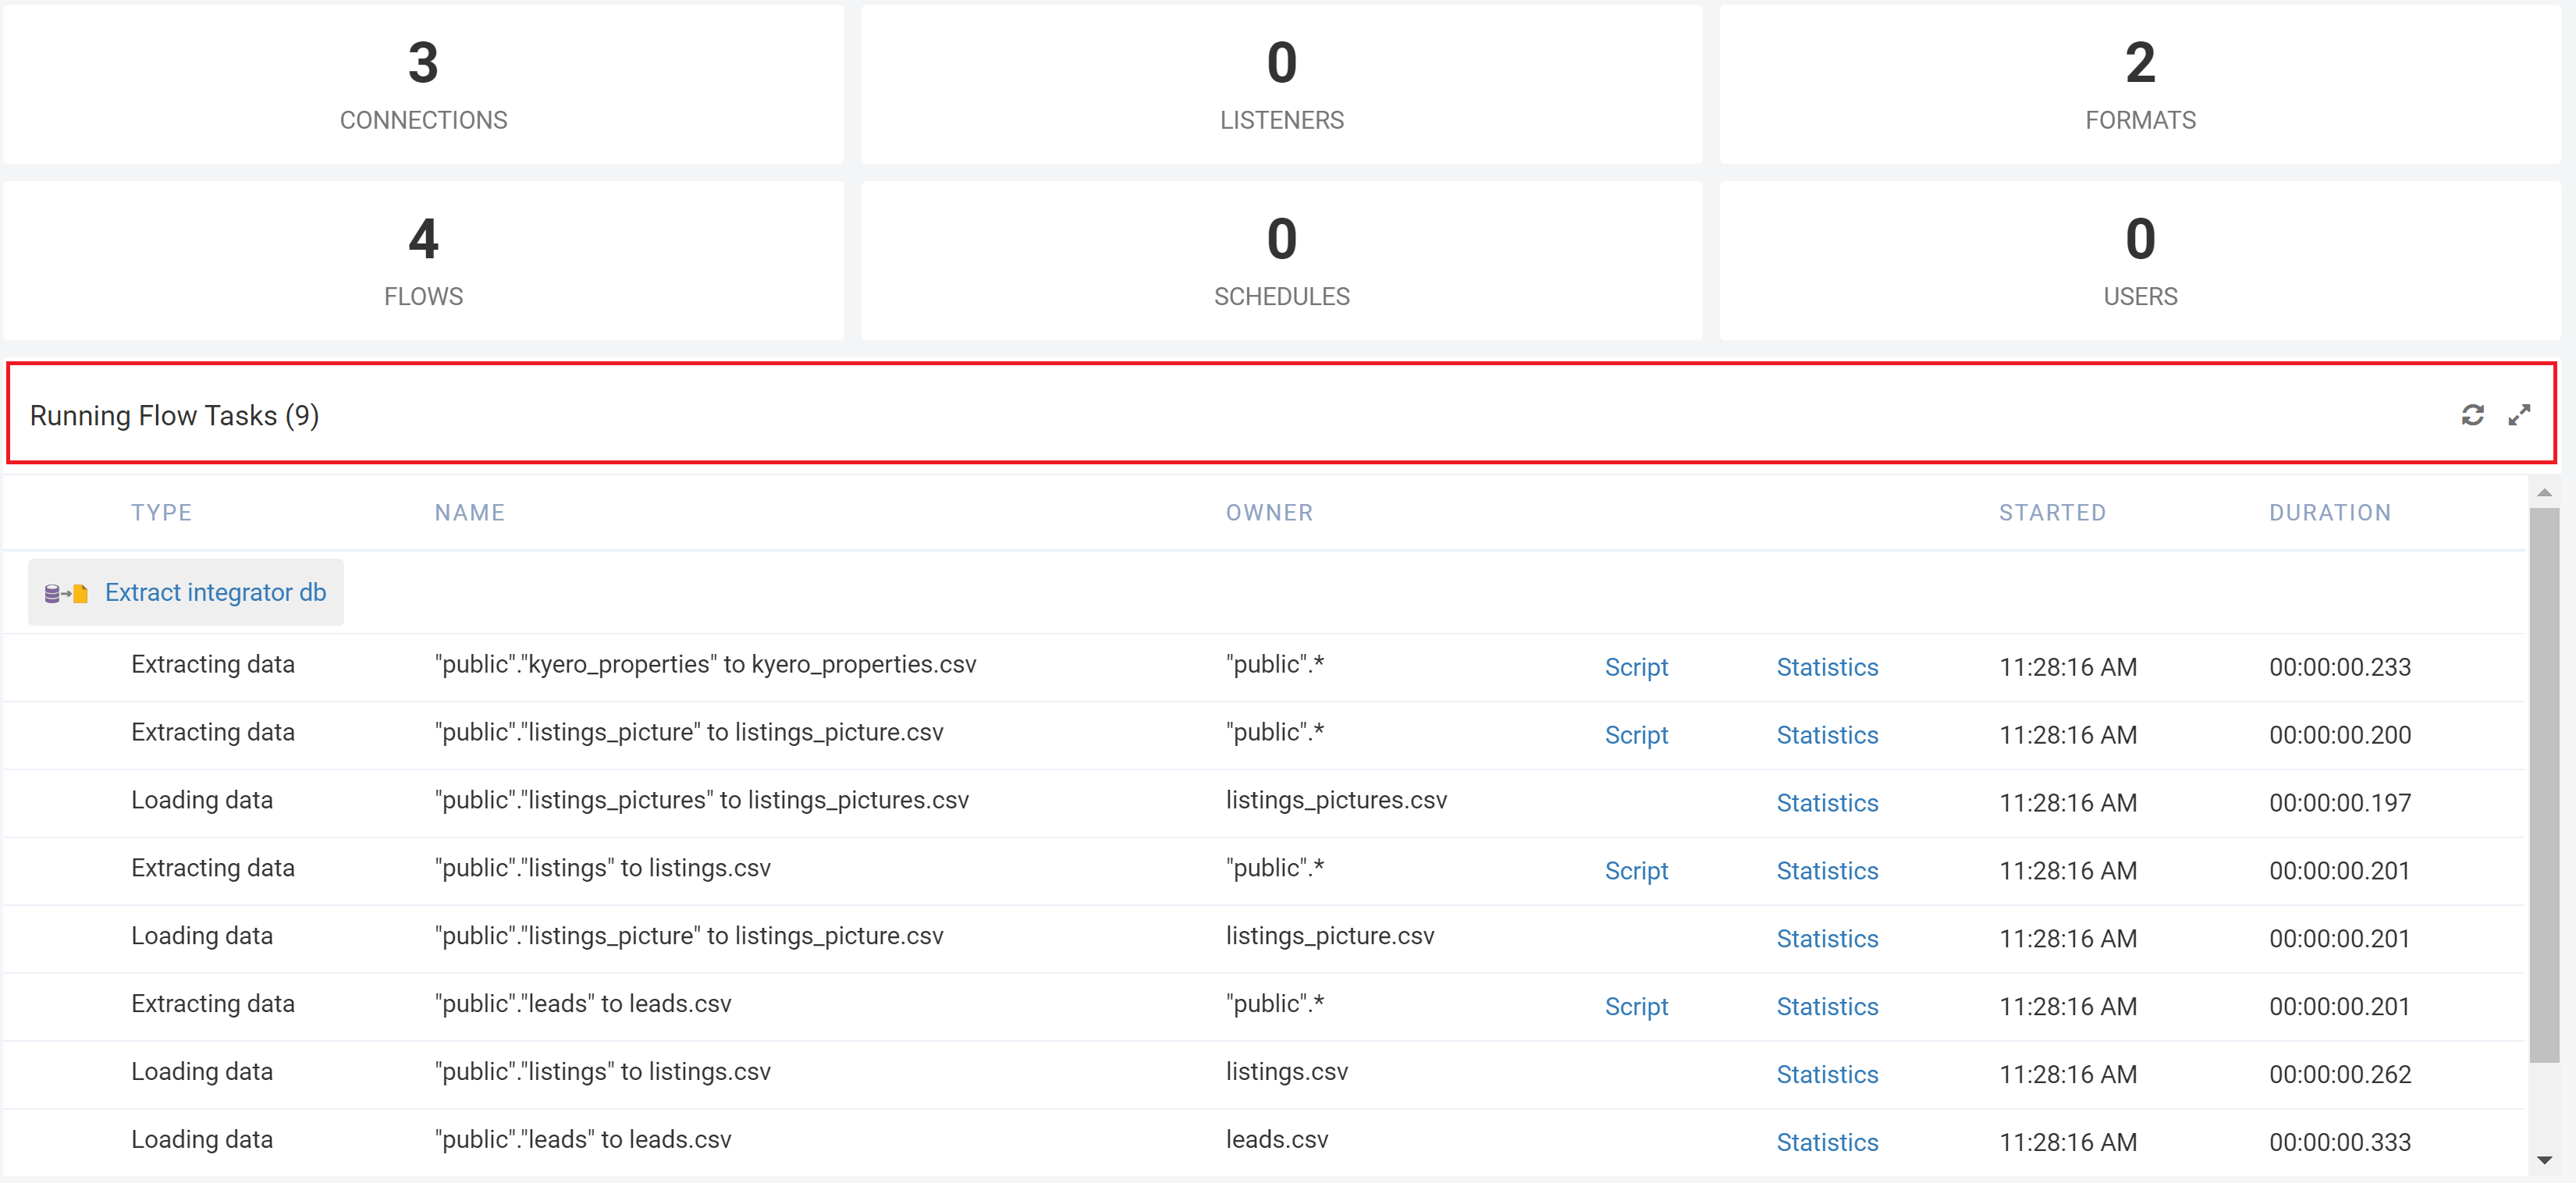The height and width of the screenshot is (1183, 2576).
Task: Expand Running Flow Tasks to fullscreen
Action: 2519,415
